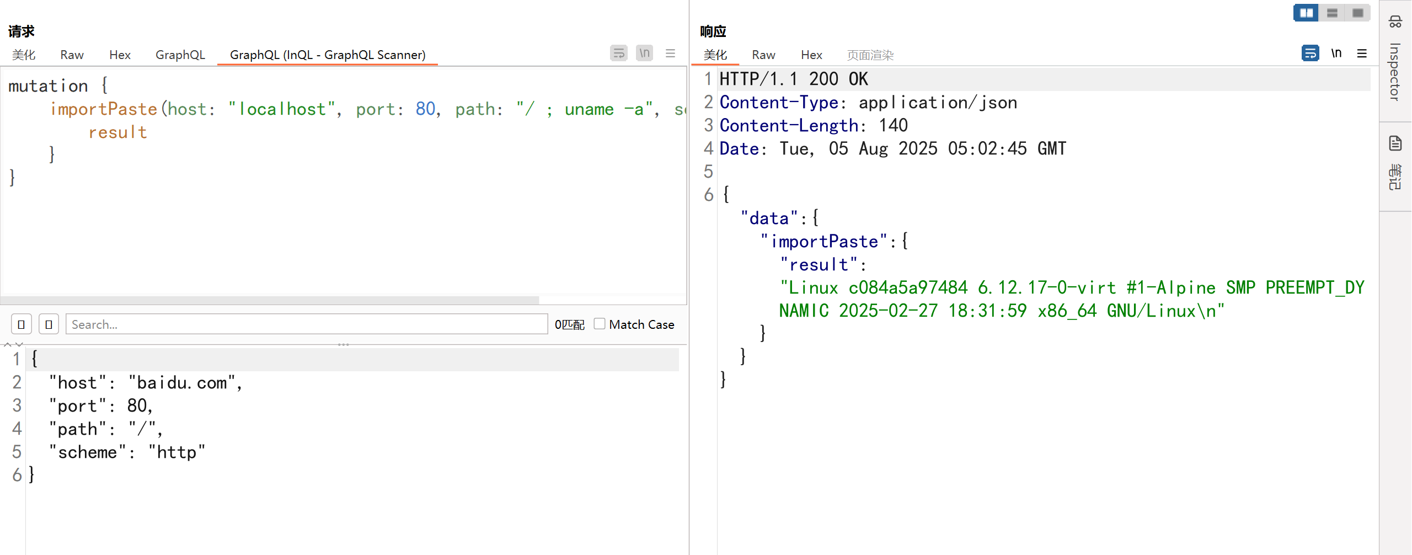Viewport: 1412px width, 555px height.
Task: Open the request editor hamburger menu
Action: tap(670, 54)
